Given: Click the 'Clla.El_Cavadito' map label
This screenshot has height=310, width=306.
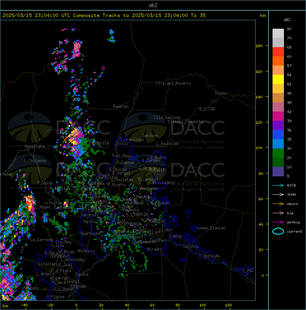Looking at the screenshot, I should coord(185,121).
